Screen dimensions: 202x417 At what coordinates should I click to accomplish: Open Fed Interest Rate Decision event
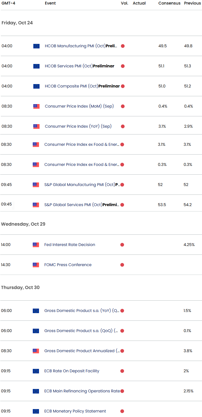pos(70,245)
